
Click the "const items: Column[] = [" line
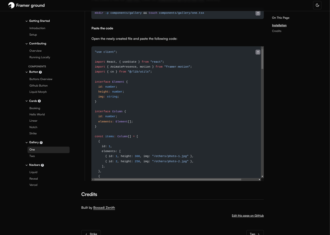pyautogui.click(x=116, y=136)
